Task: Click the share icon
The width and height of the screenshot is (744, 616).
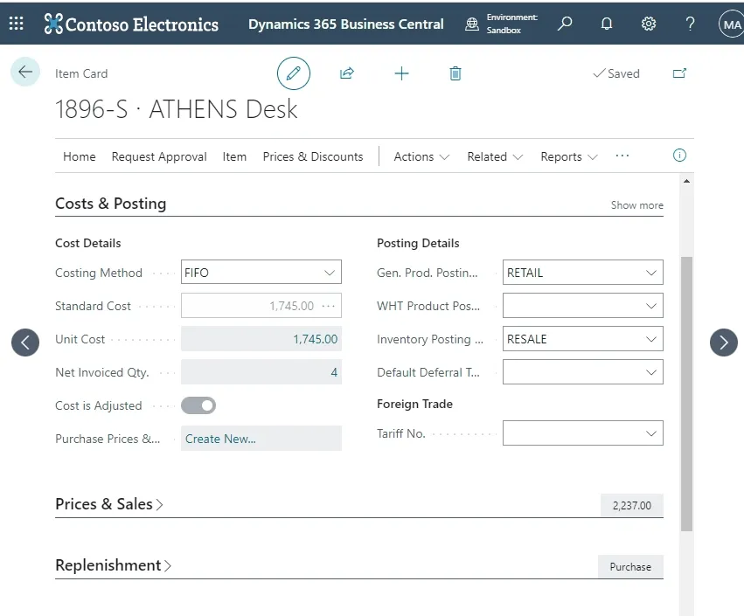Action: pos(347,73)
